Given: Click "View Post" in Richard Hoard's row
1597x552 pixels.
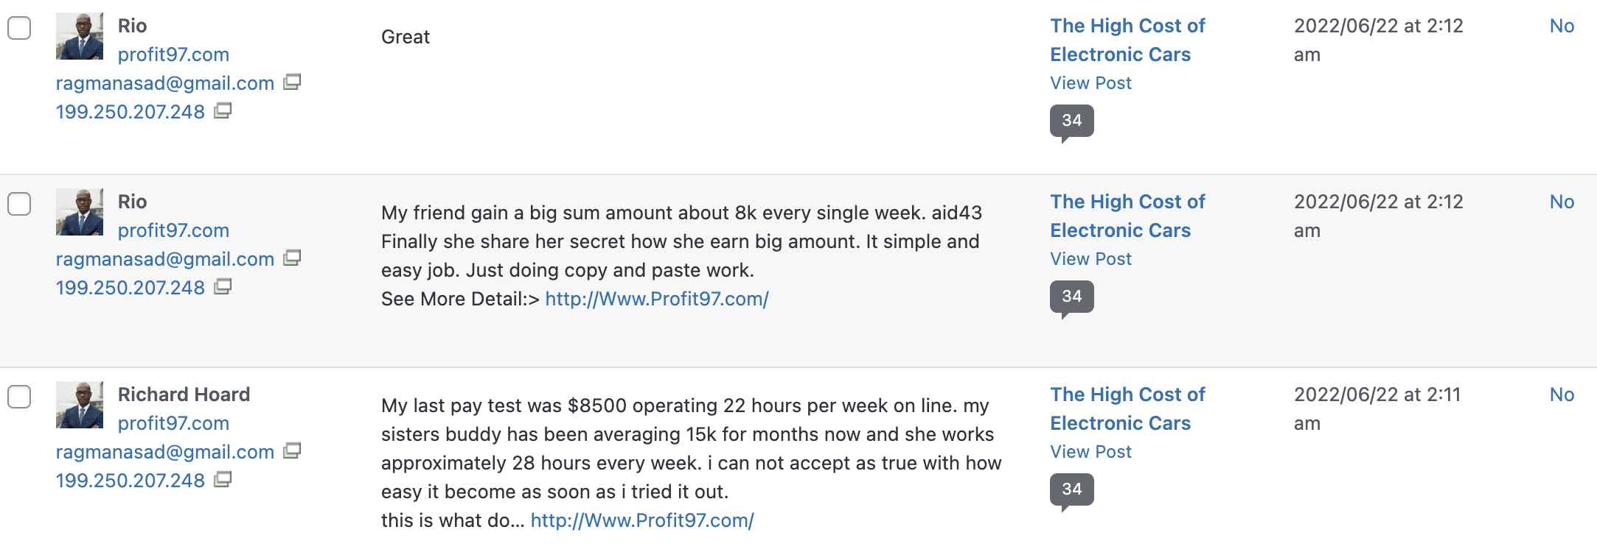Looking at the screenshot, I should tap(1090, 452).
